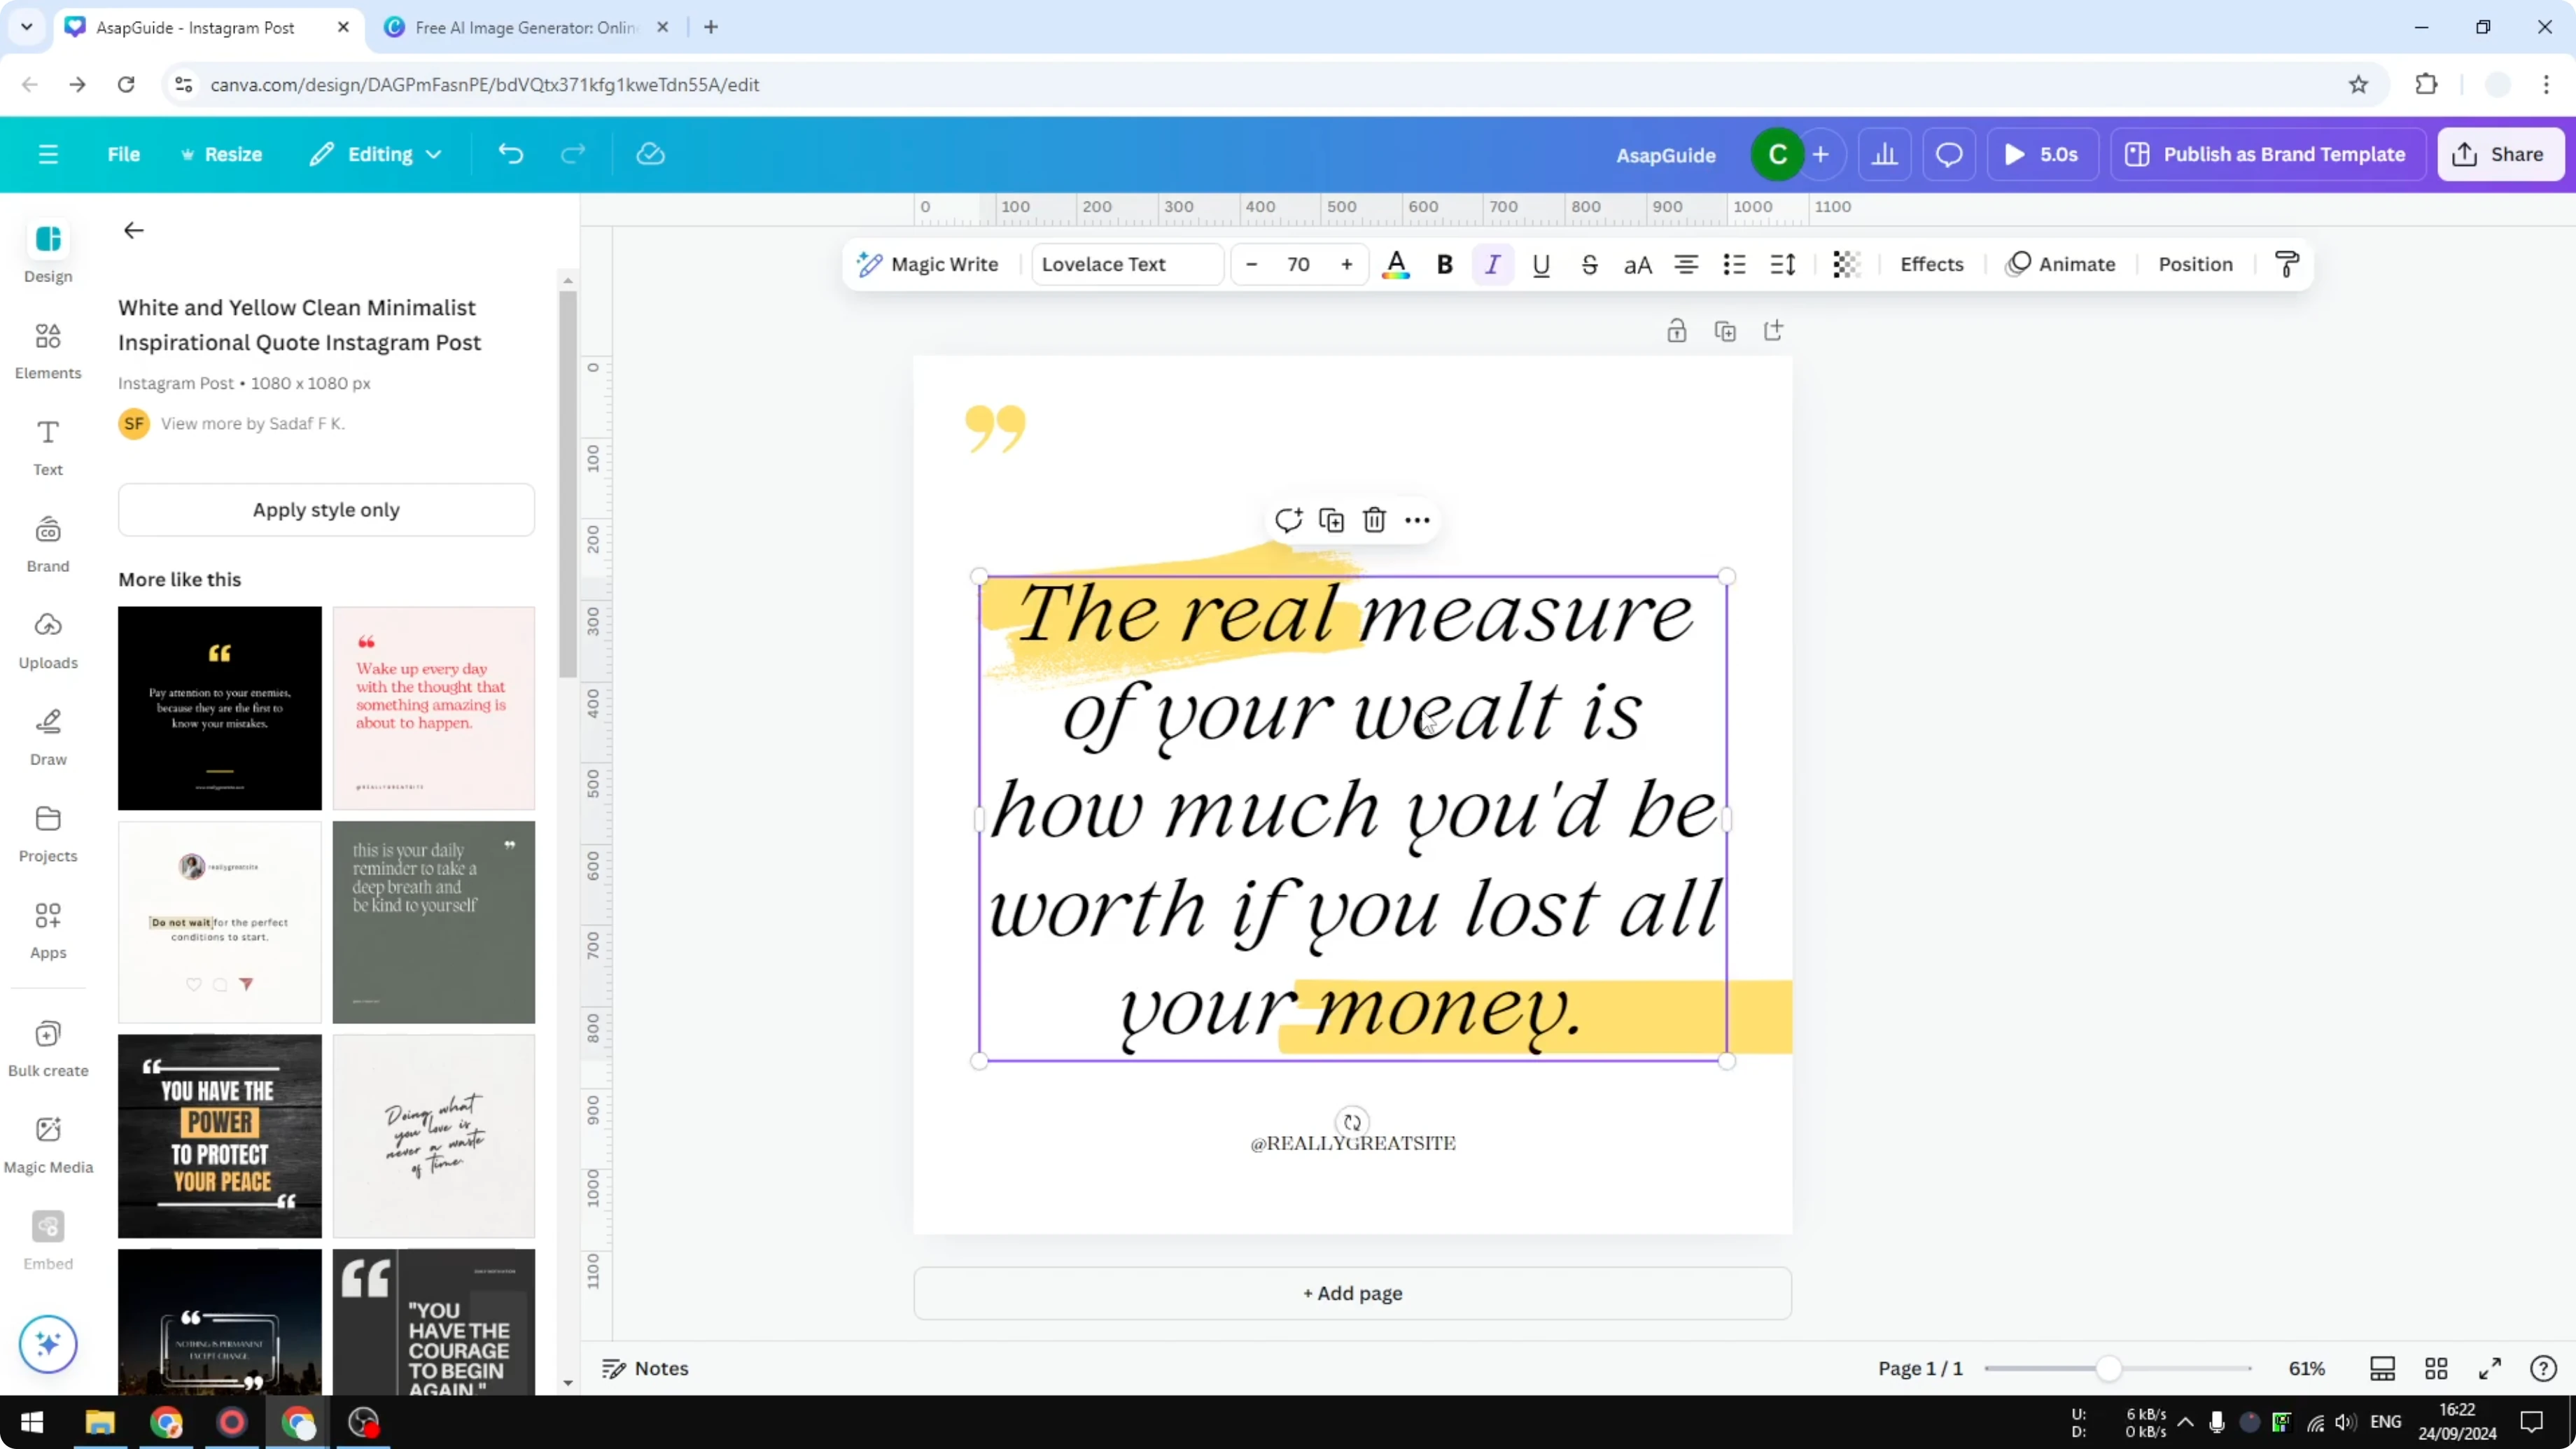This screenshot has height=1449, width=2576.
Task: Open text spacing options
Action: [x=1783, y=265]
